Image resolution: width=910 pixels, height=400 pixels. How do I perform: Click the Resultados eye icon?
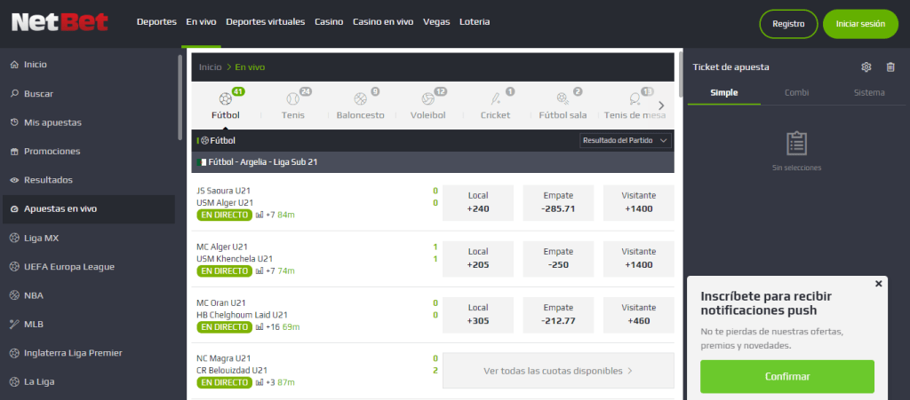[14, 180]
